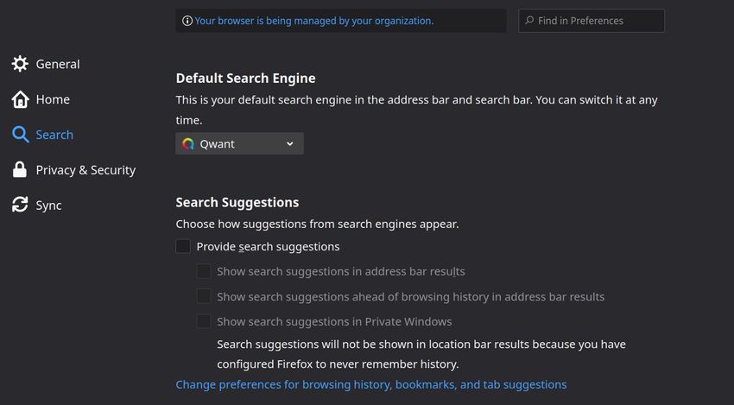Click the Qwant logo in search engine selector

pyautogui.click(x=188, y=143)
